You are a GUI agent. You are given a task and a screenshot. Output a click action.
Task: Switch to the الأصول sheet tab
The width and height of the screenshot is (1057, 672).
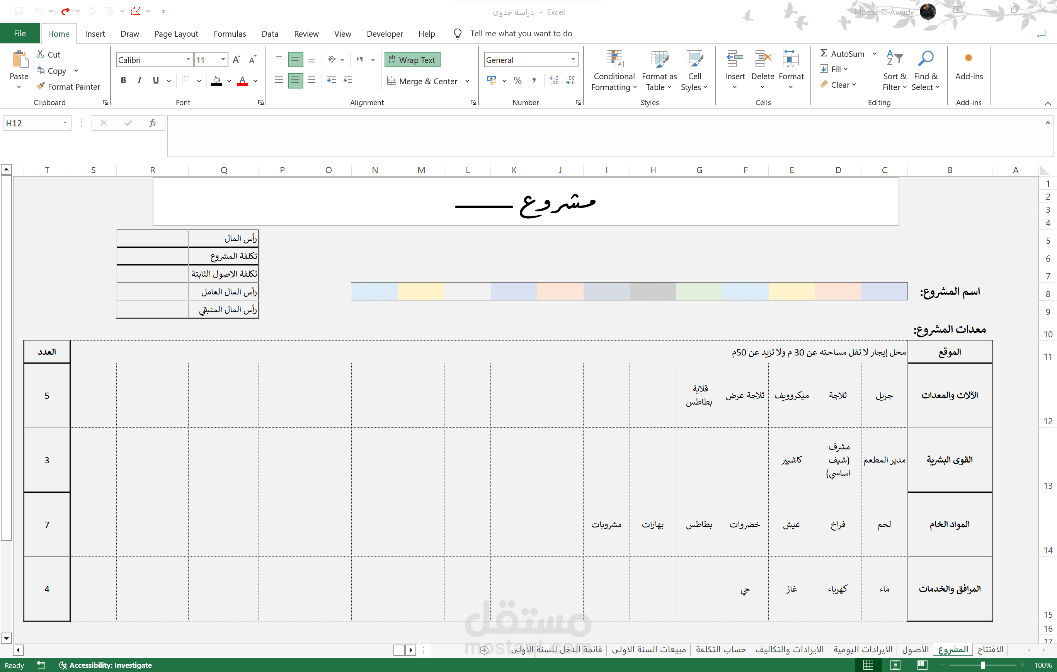pos(915,649)
